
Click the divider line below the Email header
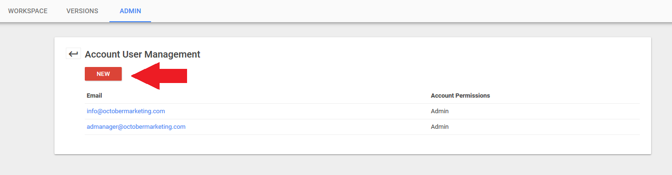click(x=362, y=103)
